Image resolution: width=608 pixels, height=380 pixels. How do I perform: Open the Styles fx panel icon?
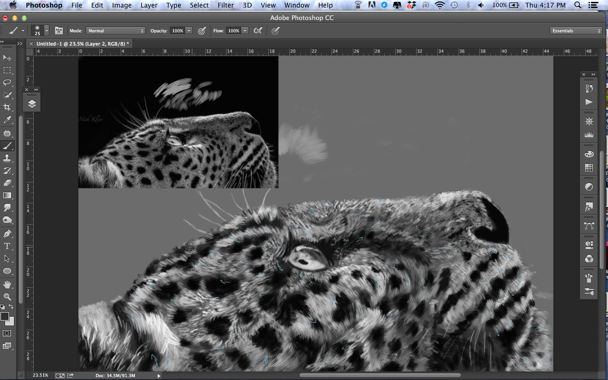click(589, 207)
